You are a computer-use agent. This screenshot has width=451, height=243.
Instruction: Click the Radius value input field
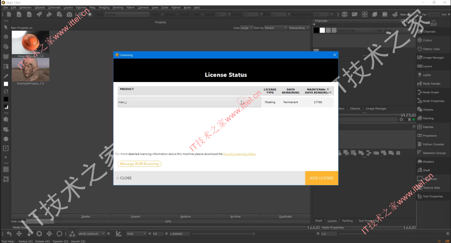click(x=221, y=14)
